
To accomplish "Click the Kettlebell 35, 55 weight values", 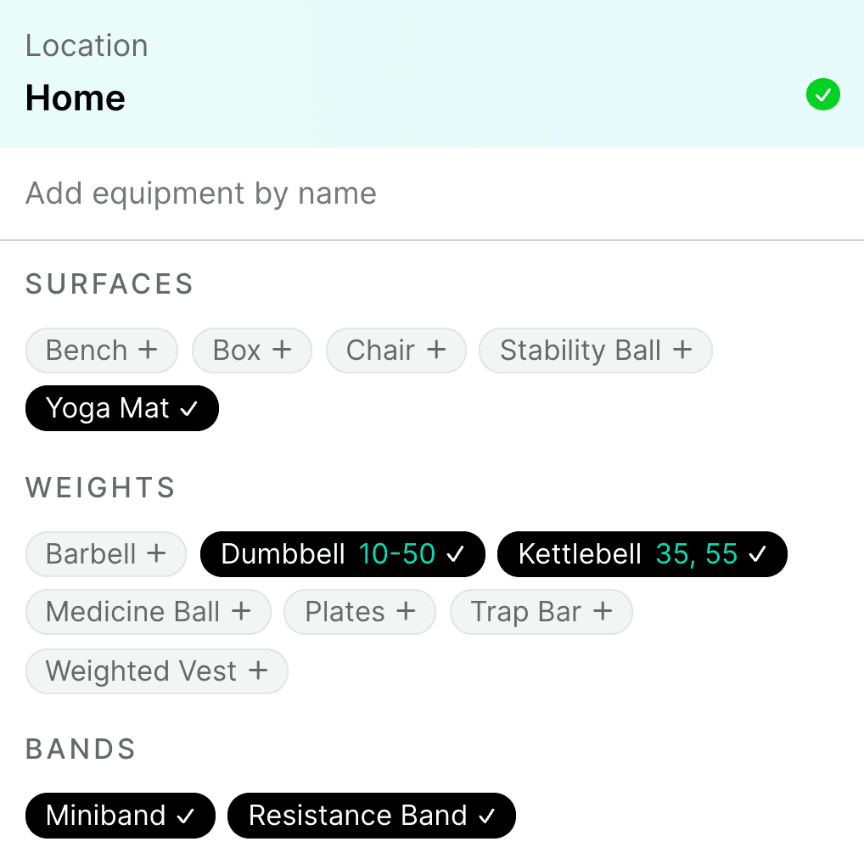I will point(697,554).
